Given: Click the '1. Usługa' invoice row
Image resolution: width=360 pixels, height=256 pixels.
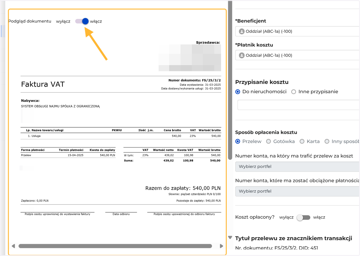Looking at the screenshot, I should 121,136.
